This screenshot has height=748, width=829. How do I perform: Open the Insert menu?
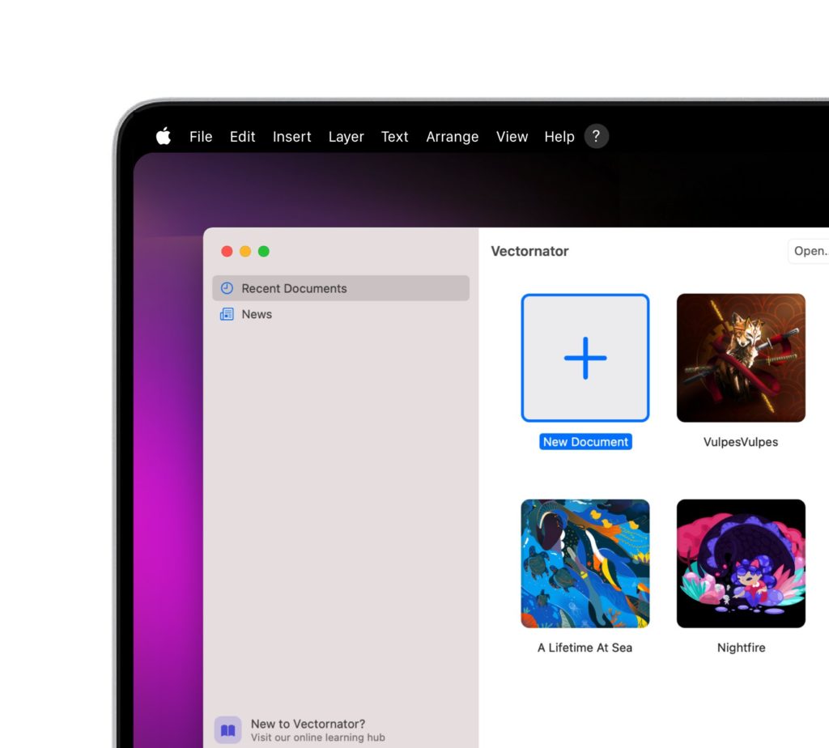(291, 137)
